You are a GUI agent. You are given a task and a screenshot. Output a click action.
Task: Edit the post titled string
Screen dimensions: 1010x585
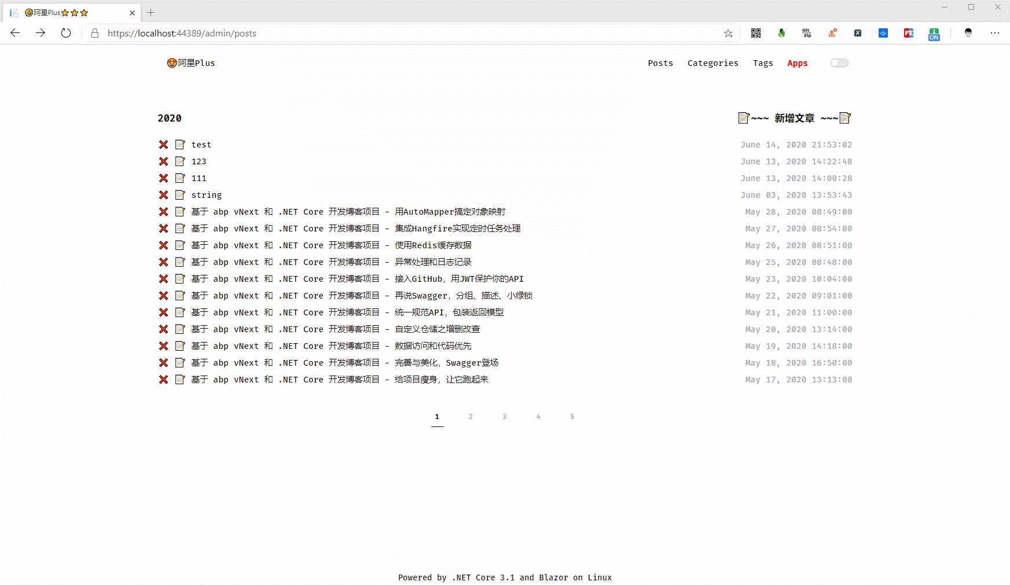180,195
